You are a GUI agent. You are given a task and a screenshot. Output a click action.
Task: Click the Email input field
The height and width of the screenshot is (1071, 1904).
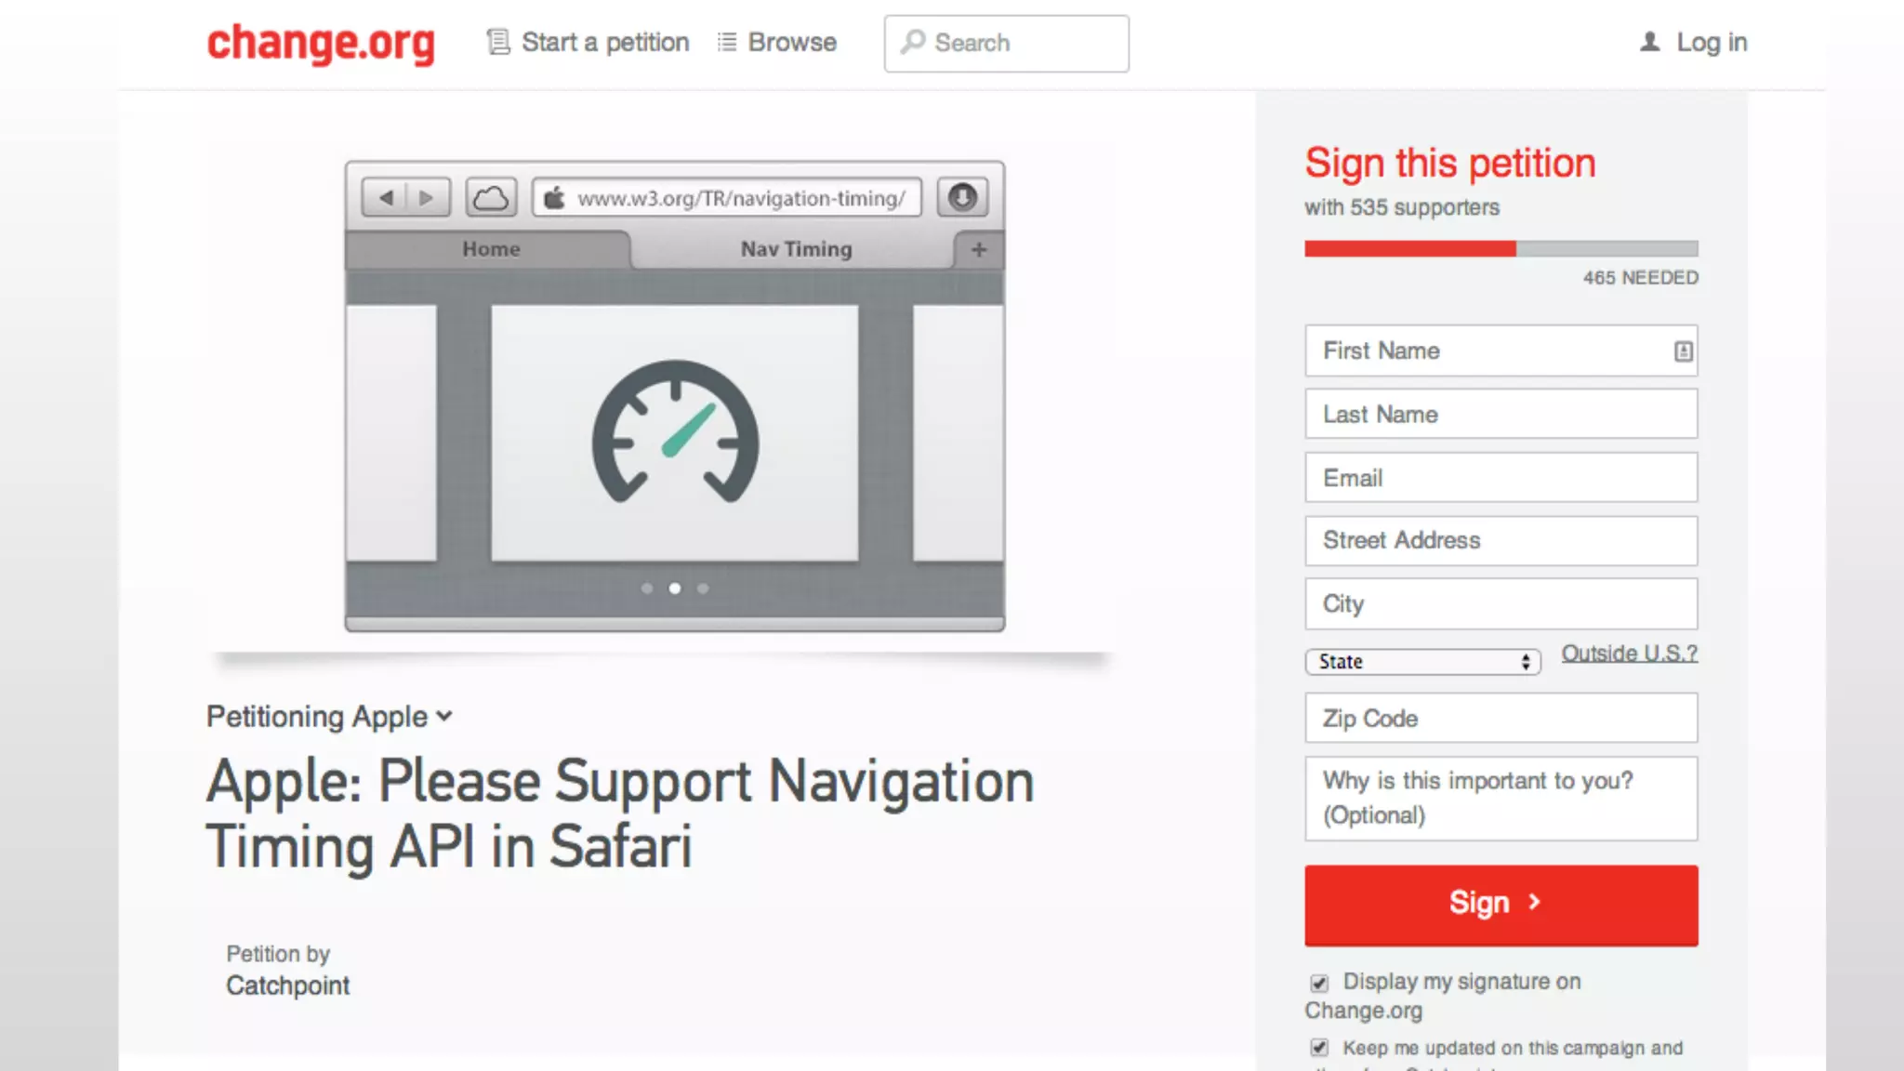pos(1501,478)
